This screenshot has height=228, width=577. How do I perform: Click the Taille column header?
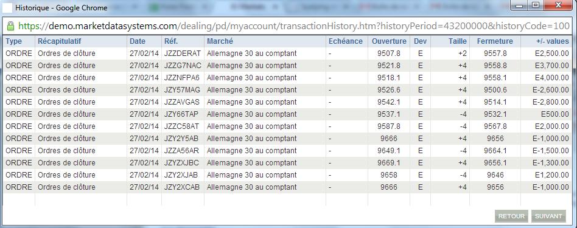458,41
